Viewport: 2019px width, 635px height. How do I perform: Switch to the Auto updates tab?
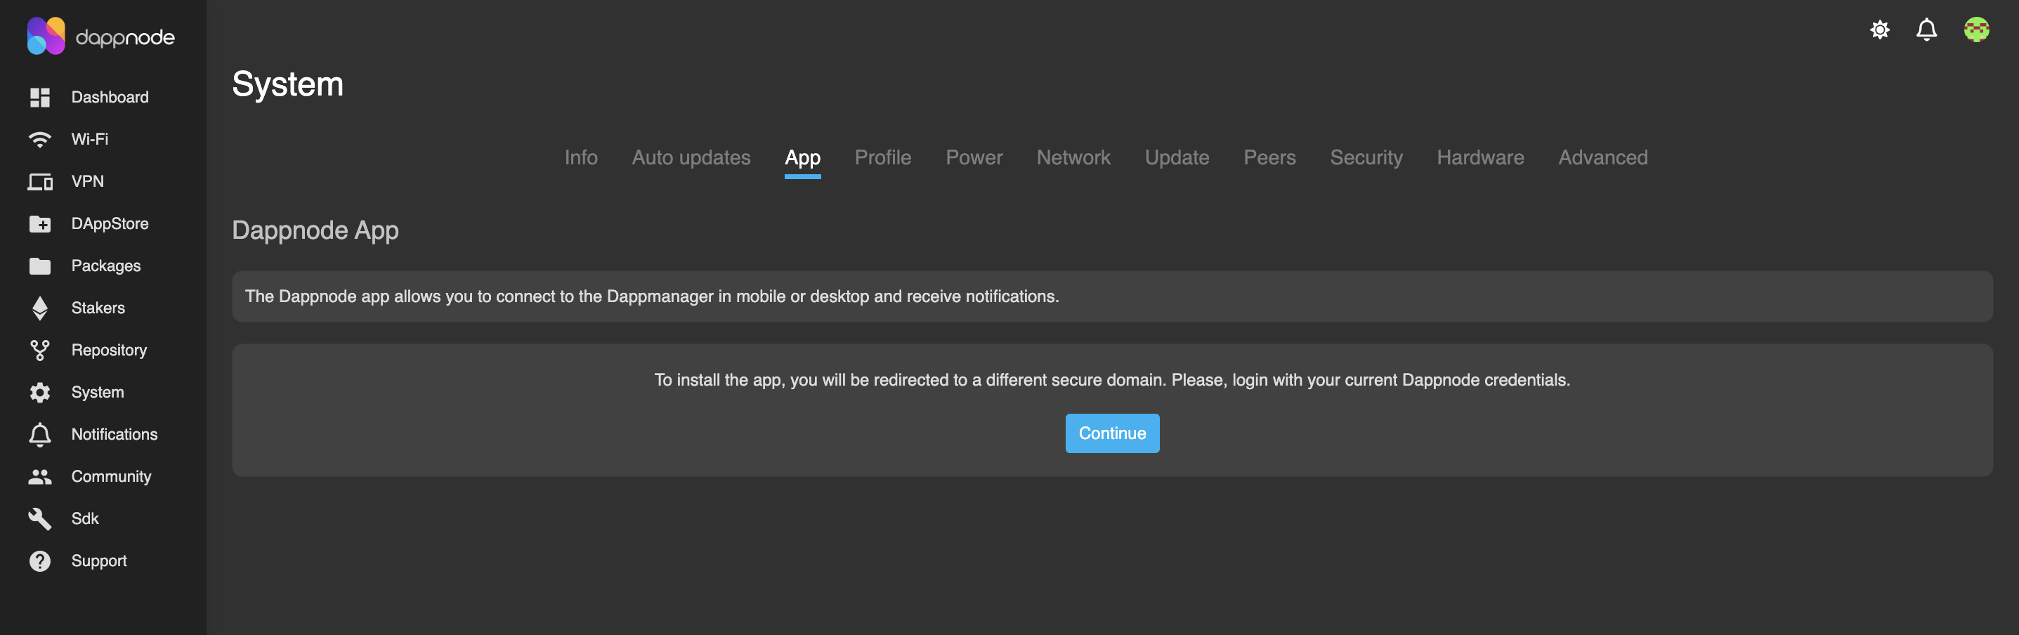691,157
